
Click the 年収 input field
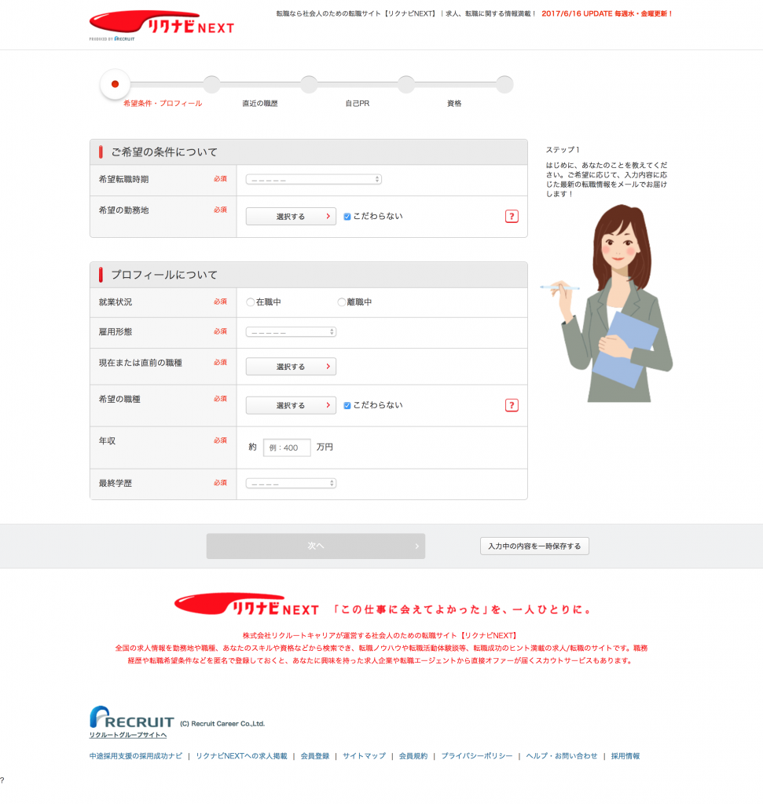click(x=287, y=448)
